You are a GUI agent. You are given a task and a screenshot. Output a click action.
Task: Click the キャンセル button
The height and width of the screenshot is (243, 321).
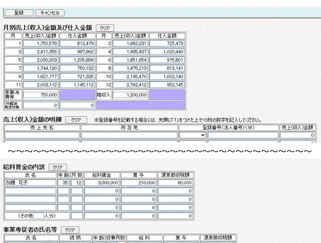pos(50,12)
